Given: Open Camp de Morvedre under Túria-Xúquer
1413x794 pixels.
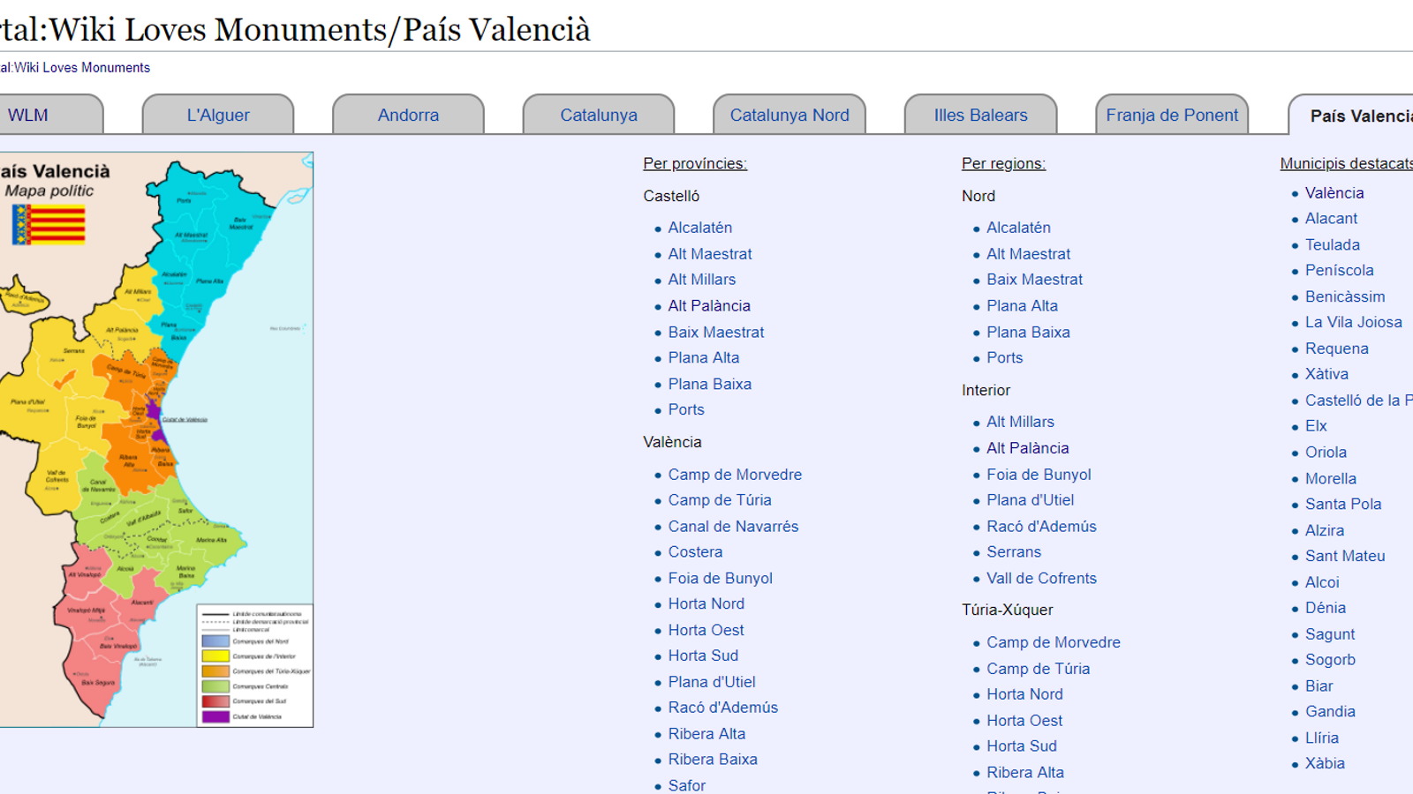Looking at the screenshot, I should point(1054,643).
